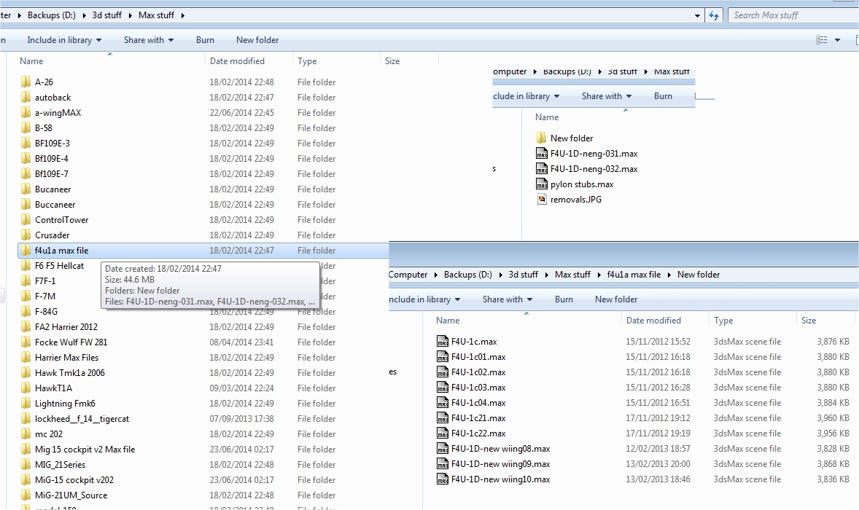Open the view options dropdown arrow
This screenshot has width=859, height=510.
click(x=837, y=40)
